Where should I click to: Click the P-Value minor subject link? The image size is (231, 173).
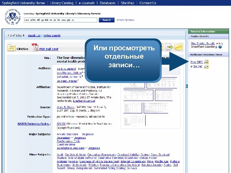point(93,165)
